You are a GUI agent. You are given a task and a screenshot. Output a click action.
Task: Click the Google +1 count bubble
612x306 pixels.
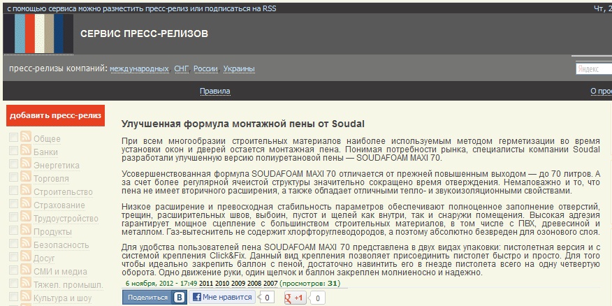pyautogui.click(x=317, y=298)
